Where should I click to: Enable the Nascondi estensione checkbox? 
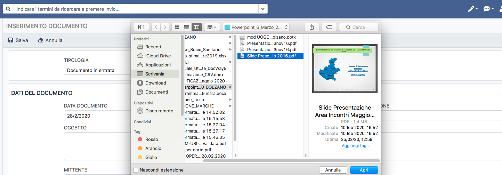[136, 170]
